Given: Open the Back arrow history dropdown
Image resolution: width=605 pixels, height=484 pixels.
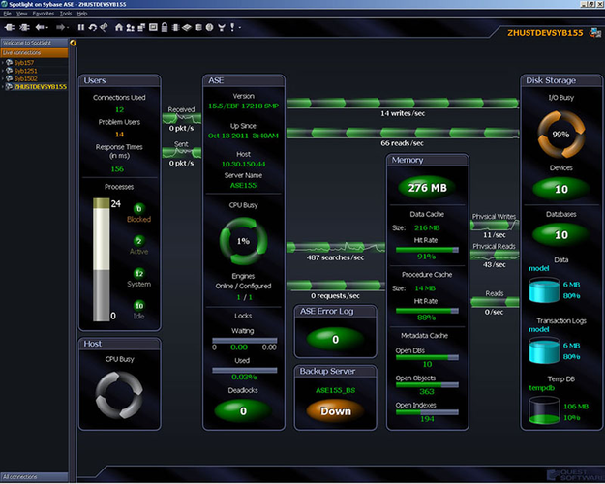Looking at the screenshot, I should (47, 28).
